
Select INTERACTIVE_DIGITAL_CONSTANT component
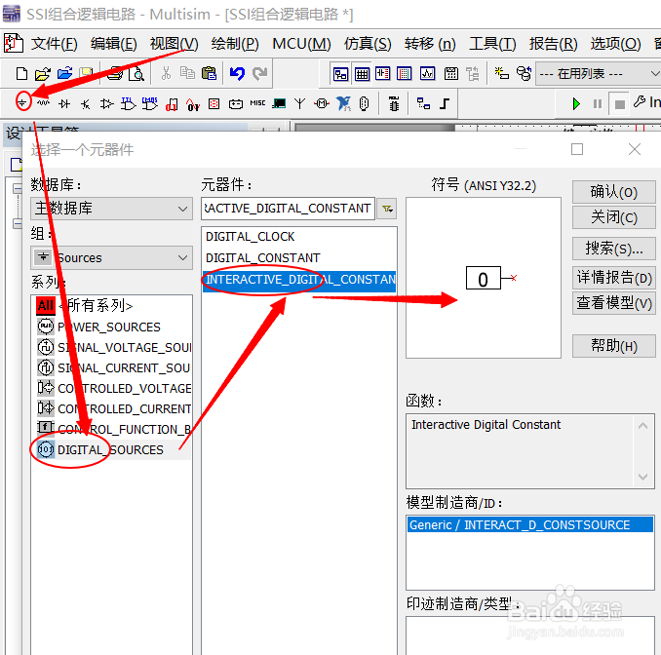coord(299,280)
